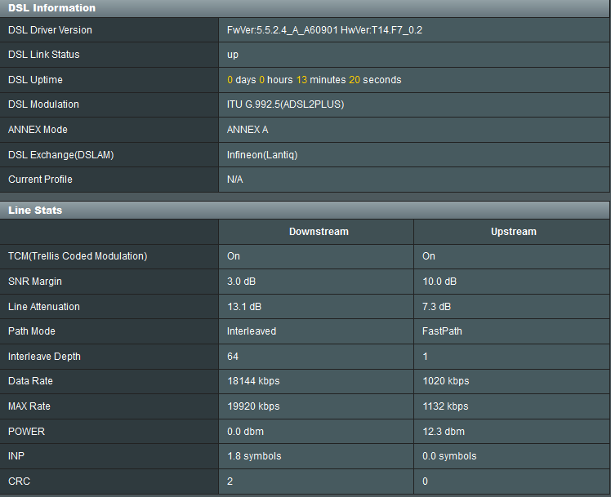
Task: Select the CRC row label
Action: (x=19, y=481)
